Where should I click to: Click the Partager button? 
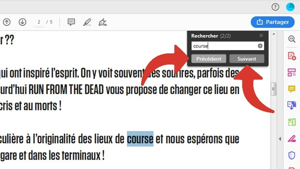point(272,22)
